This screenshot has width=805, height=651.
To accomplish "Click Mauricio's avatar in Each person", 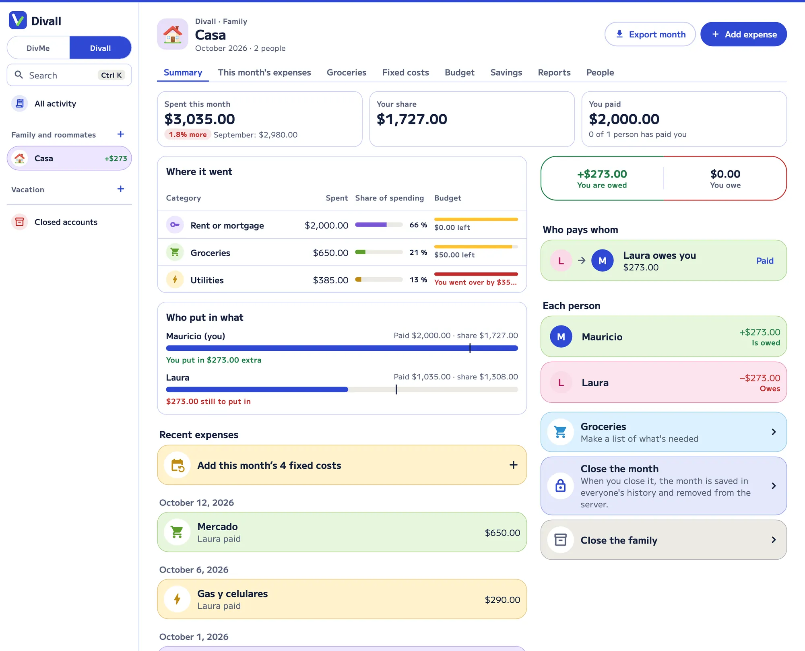I will click(x=561, y=337).
